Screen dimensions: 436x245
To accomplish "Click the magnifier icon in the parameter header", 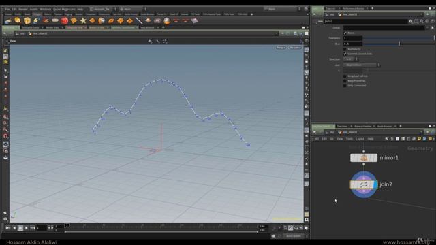I will [422, 21].
